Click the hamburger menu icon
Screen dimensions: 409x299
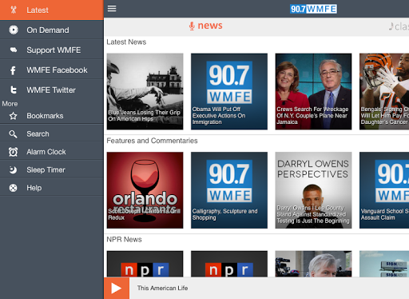112,9
